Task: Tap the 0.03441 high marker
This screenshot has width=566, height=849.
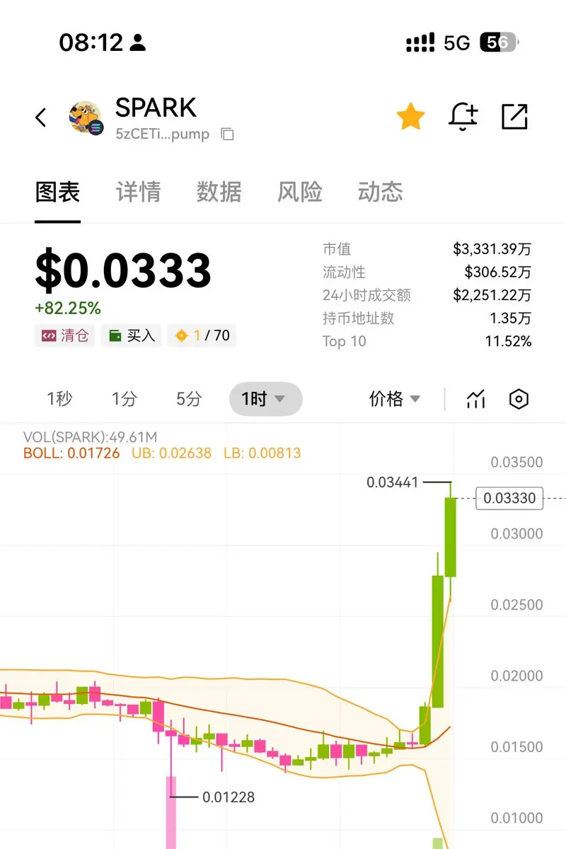Action: click(393, 483)
